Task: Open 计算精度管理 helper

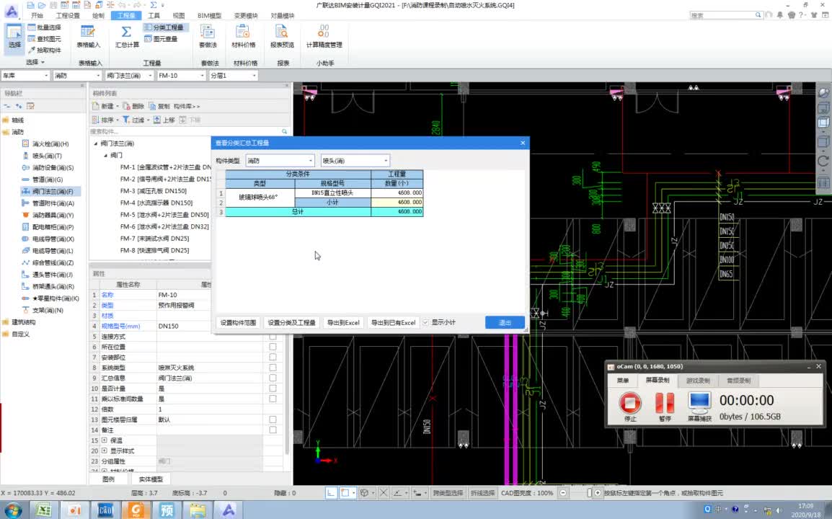Action: coord(324,33)
